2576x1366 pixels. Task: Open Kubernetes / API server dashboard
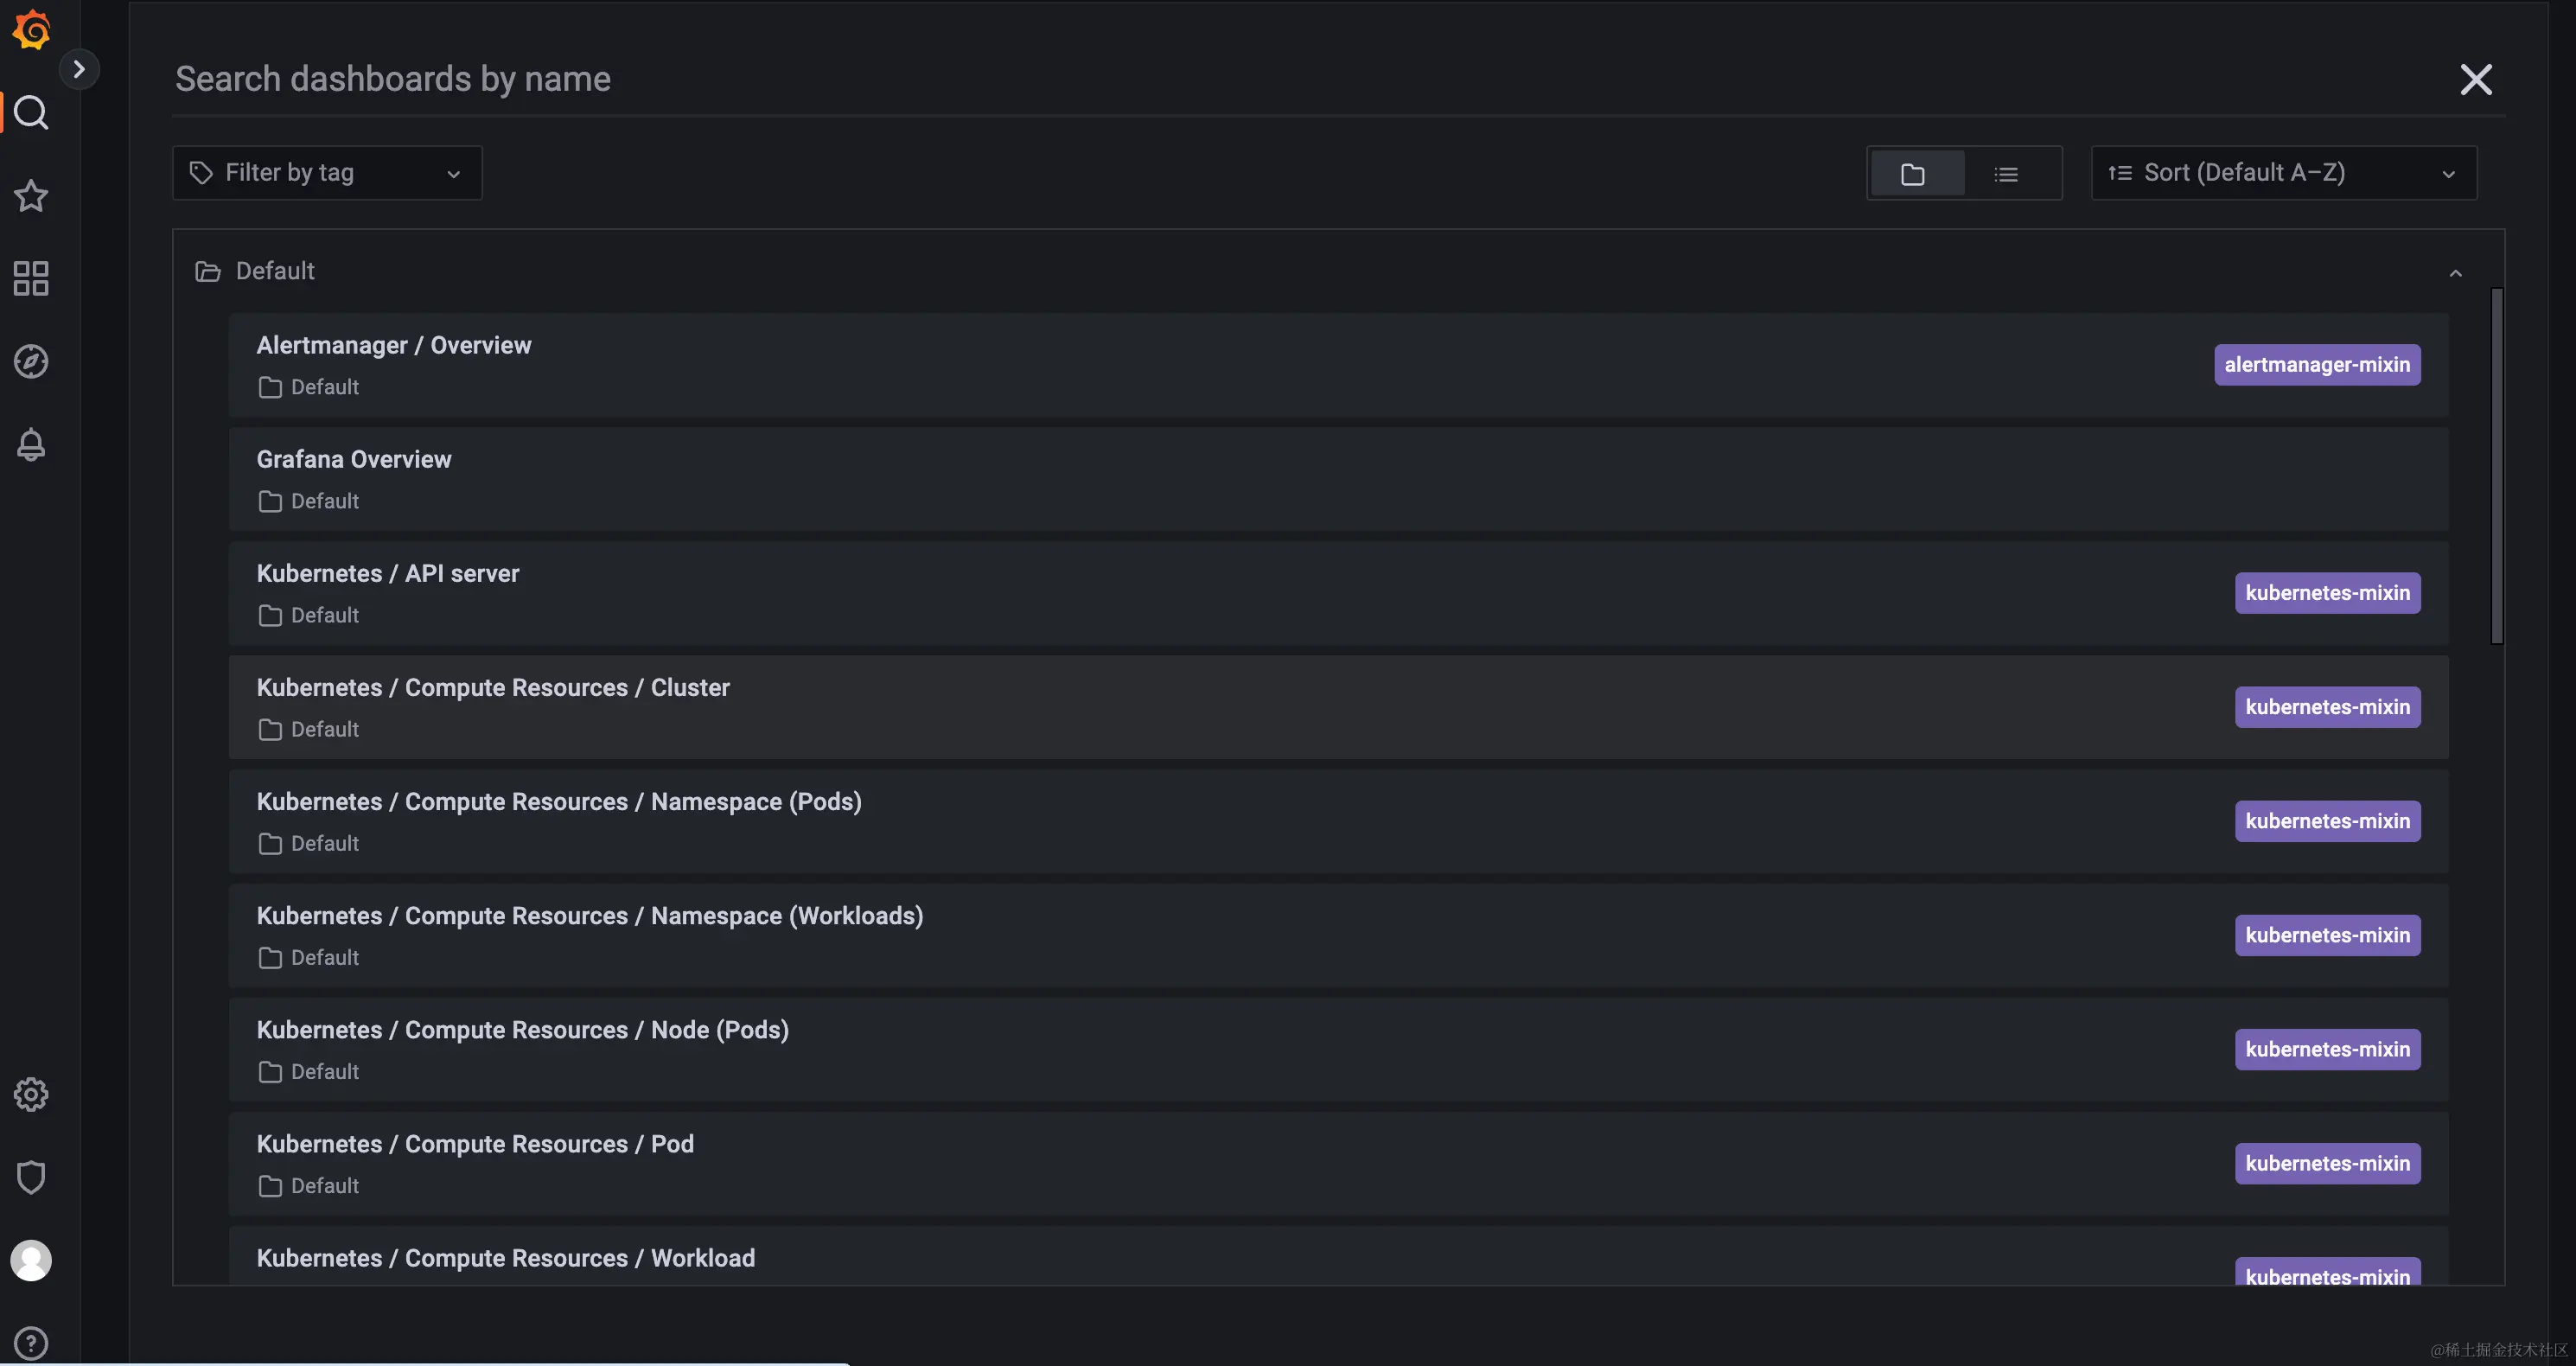tap(388, 573)
